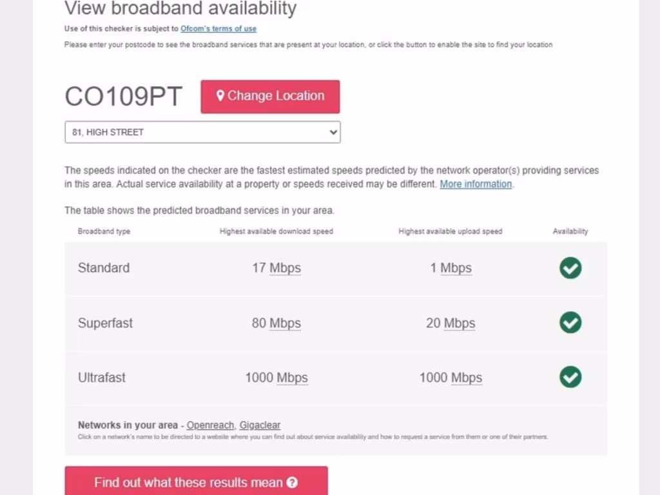Screen dimensions: 660x495
Task: Click the Standard availability green checkmark icon
Action: click(x=570, y=268)
